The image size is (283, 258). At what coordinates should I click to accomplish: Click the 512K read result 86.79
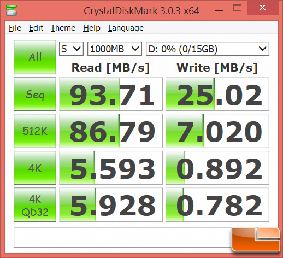click(x=111, y=131)
